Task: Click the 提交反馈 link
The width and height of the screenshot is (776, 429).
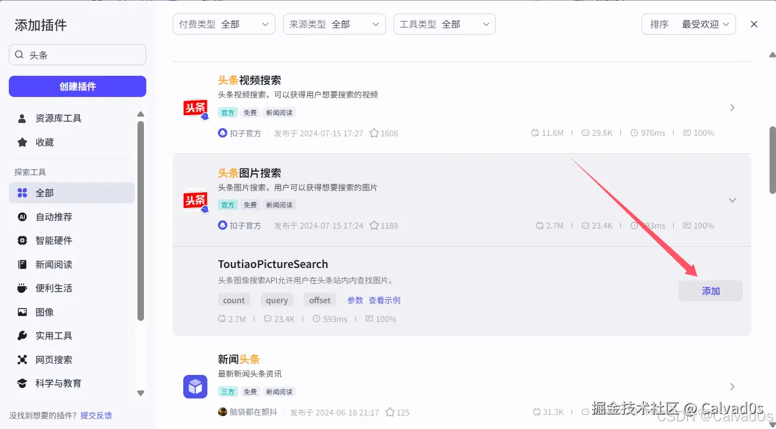Action: (x=96, y=415)
